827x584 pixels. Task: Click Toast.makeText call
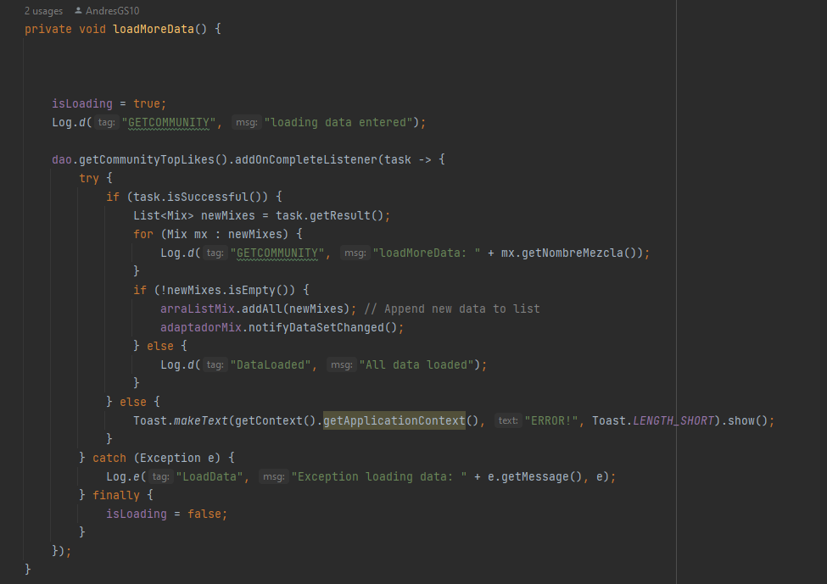pyautogui.click(x=181, y=420)
